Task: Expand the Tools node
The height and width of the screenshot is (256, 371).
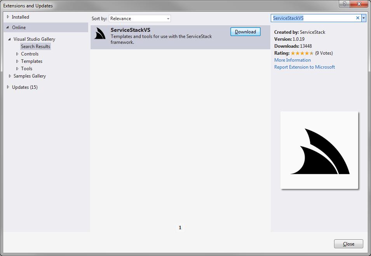Action: [17, 69]
